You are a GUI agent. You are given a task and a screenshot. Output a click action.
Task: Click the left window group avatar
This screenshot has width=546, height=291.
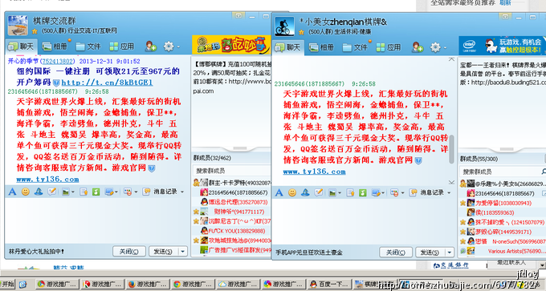[x=18, y=26]
